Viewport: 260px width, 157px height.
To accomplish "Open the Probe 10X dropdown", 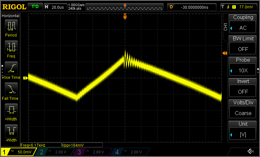I will [x=243, y=67].
